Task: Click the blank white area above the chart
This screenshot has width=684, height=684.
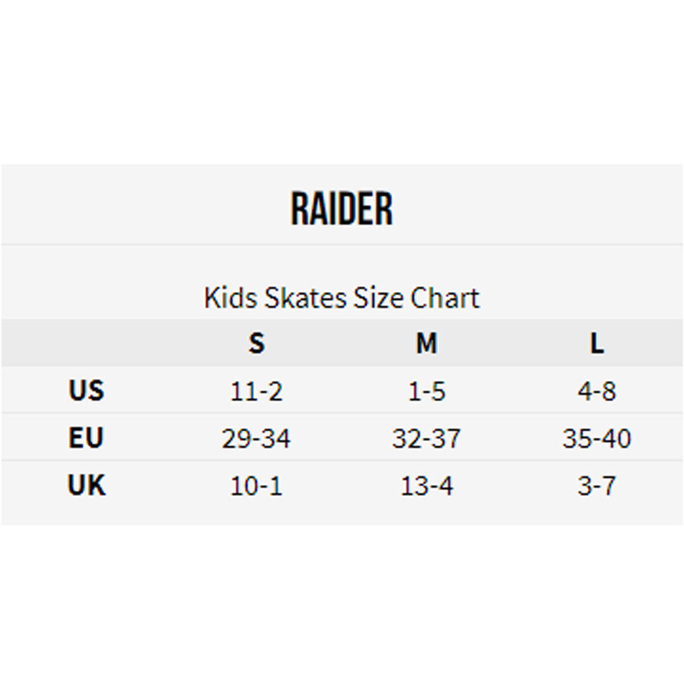Action: pos(342,80)
